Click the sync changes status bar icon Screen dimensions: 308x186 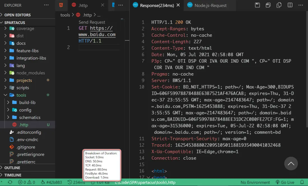point(10,182)
